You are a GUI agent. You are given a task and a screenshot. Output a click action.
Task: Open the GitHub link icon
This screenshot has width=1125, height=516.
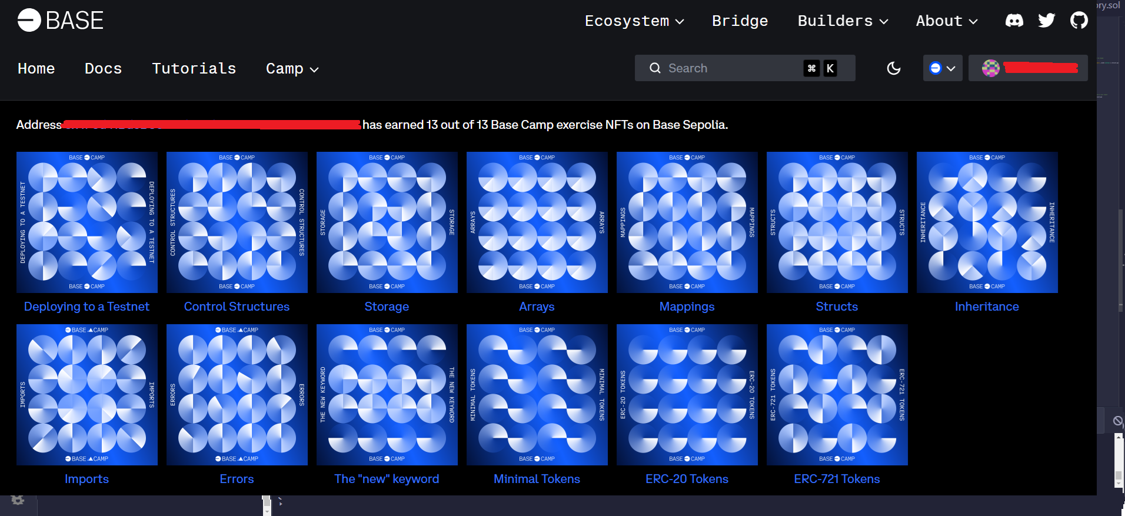(x=1079, y=21)
